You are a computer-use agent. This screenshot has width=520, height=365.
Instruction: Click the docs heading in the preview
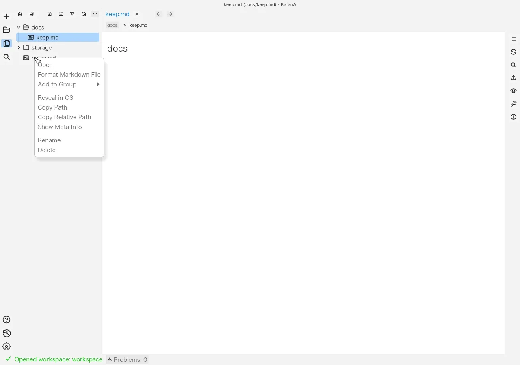point(117,48)
